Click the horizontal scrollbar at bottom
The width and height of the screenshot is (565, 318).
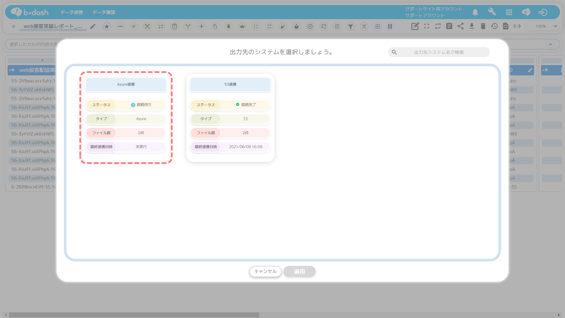(x=134, y=315)
